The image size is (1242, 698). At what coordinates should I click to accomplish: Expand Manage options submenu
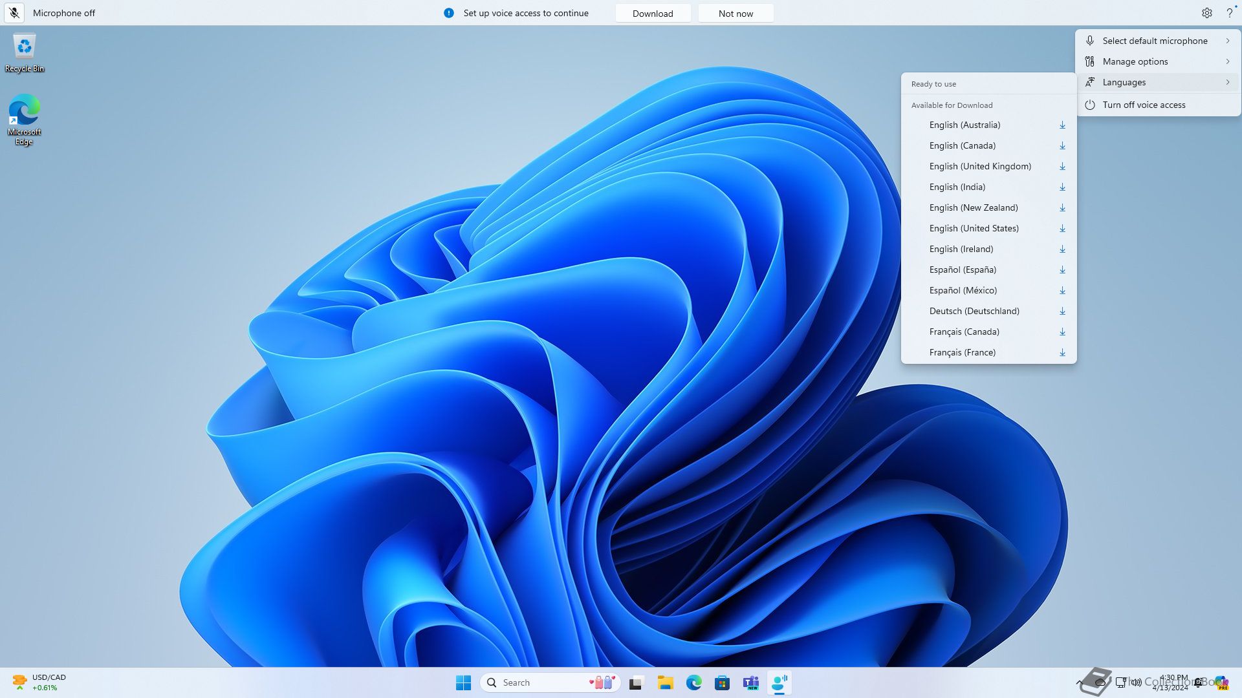[x=1158, y=61]
